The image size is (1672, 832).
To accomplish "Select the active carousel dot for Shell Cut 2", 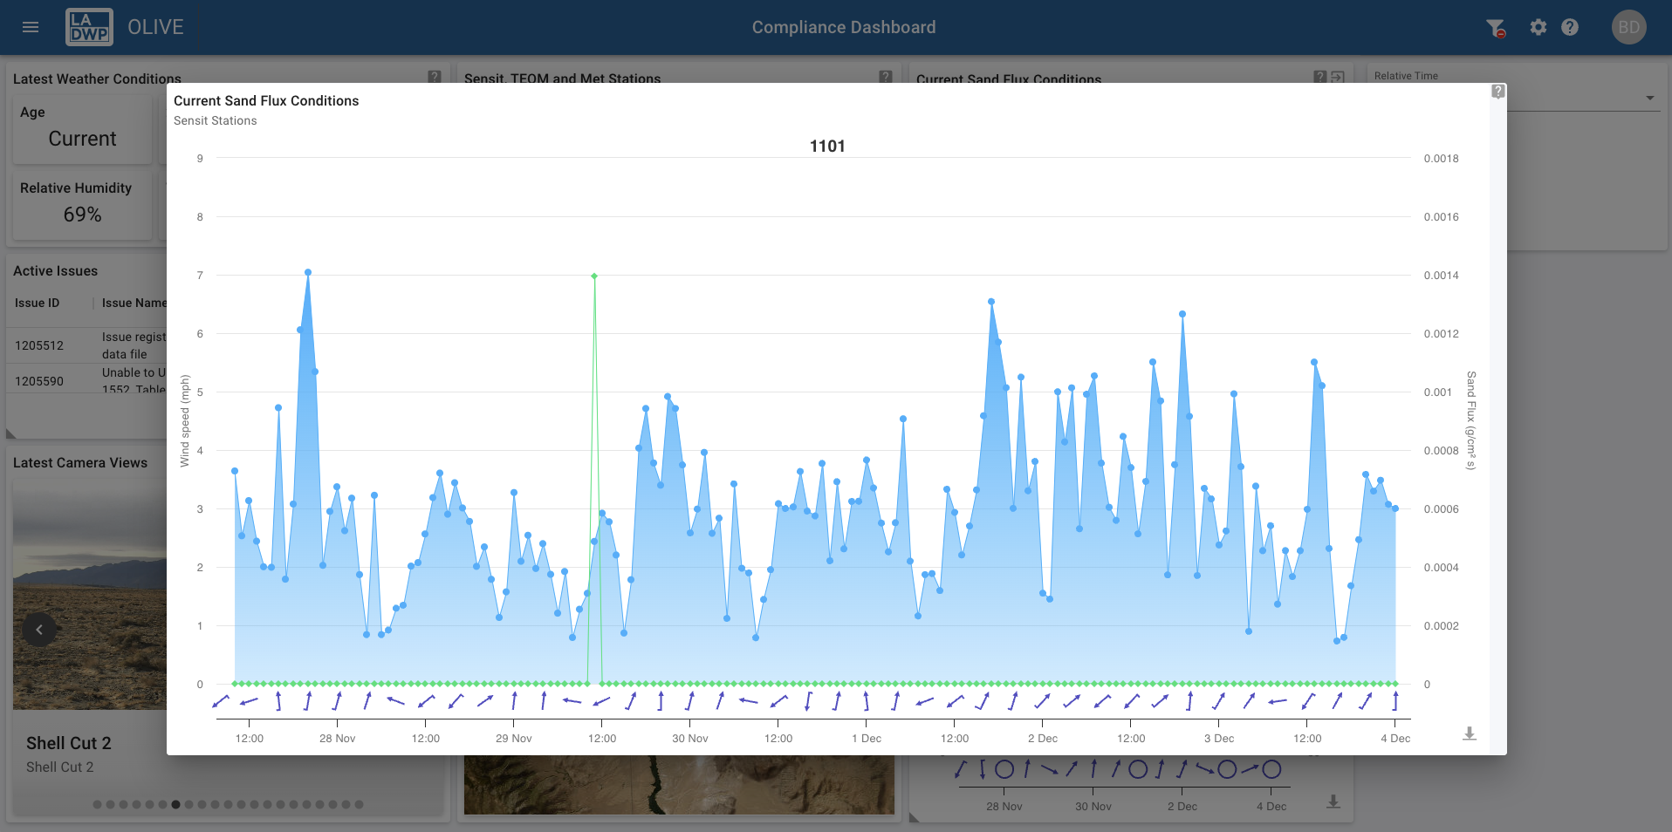I will (175, 804).
